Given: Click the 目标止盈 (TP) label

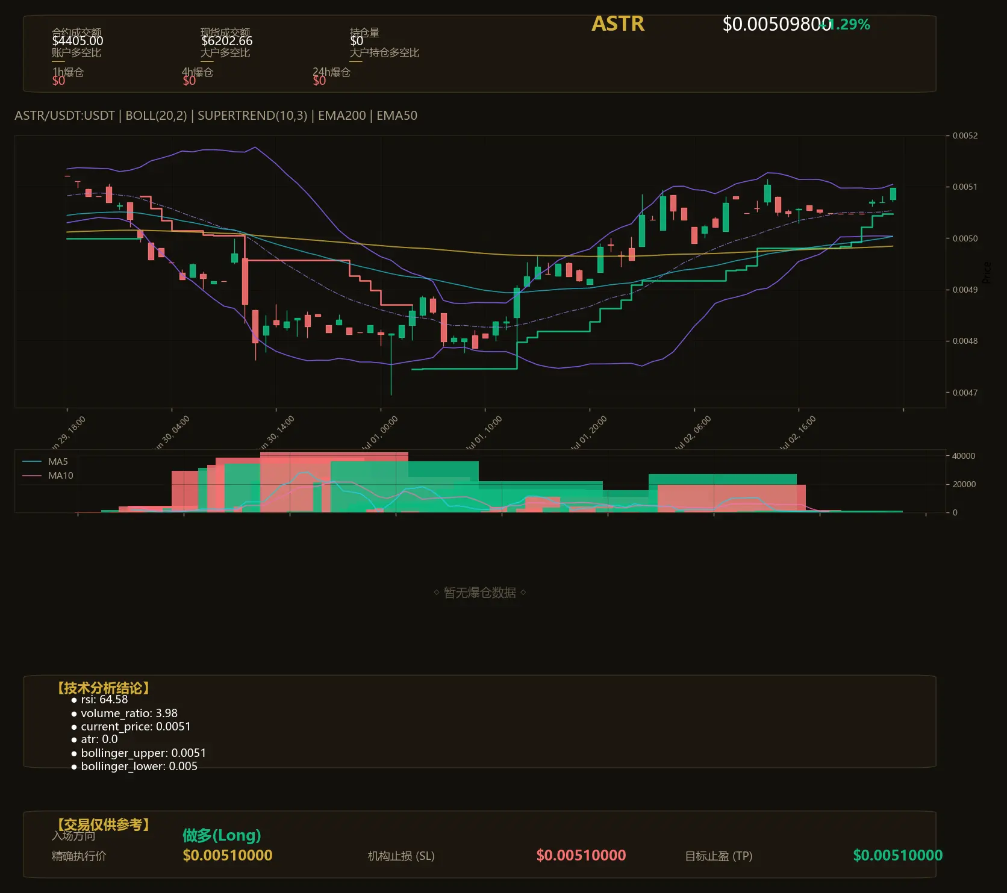Looking at the screenshot, I should [x=719, y=856].
